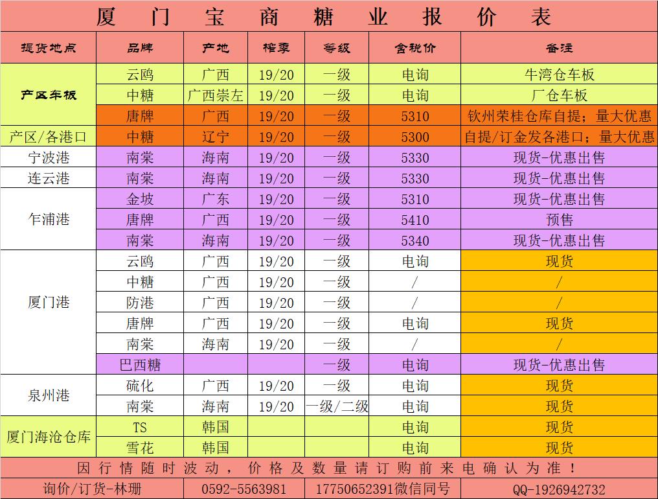Click the 广西崇左 origin cell

tap(216, 95)
